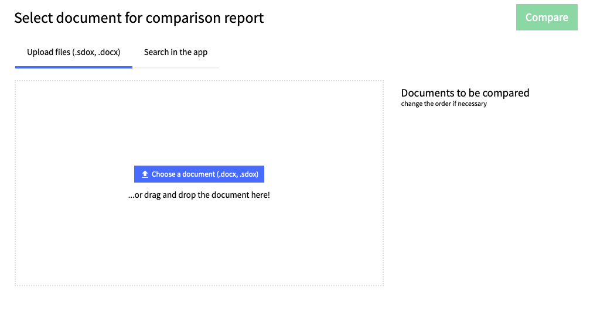Screen dimensions: 590x316
Task: Click the exclamation mark ending the drop hint
Action: 269,195
